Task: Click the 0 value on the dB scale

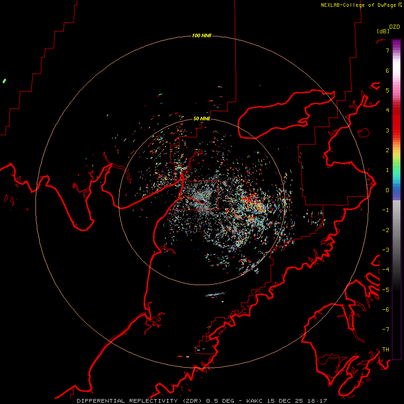Action: coord(387,190)
